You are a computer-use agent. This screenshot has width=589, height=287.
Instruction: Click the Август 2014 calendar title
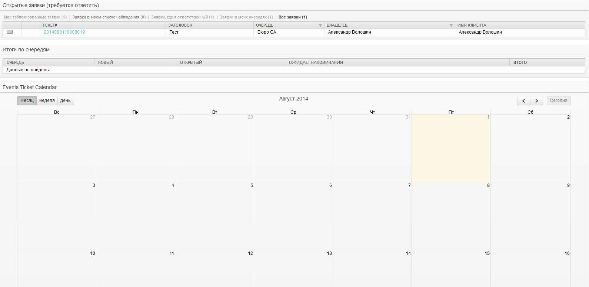tap(294, 99)
